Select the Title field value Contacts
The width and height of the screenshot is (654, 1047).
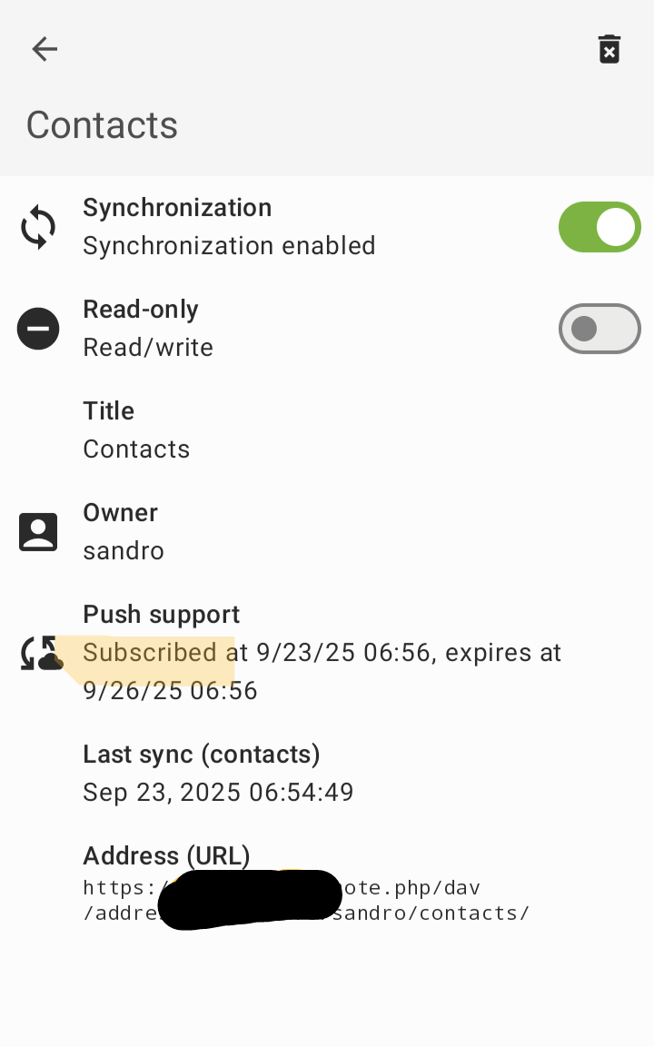pos(136,449)
